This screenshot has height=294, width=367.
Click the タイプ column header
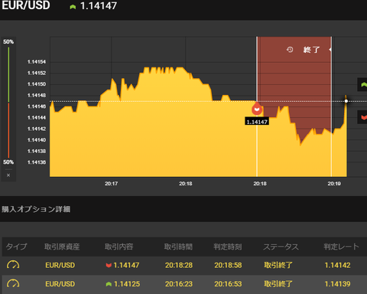pyautogui.click(x=16, y=247)
